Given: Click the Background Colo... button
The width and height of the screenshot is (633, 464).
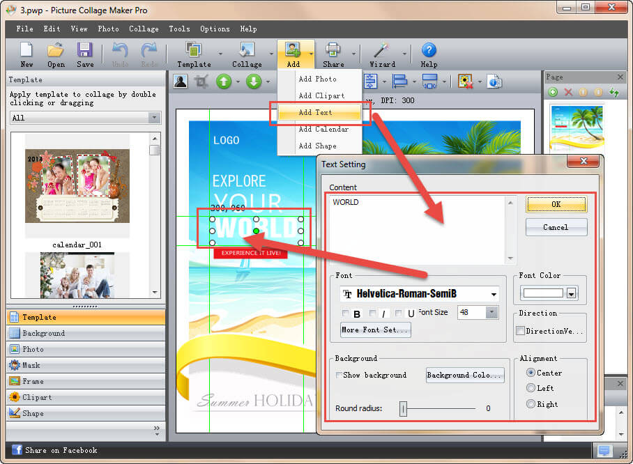Looking at the screenshot, I should click(465, 376).
